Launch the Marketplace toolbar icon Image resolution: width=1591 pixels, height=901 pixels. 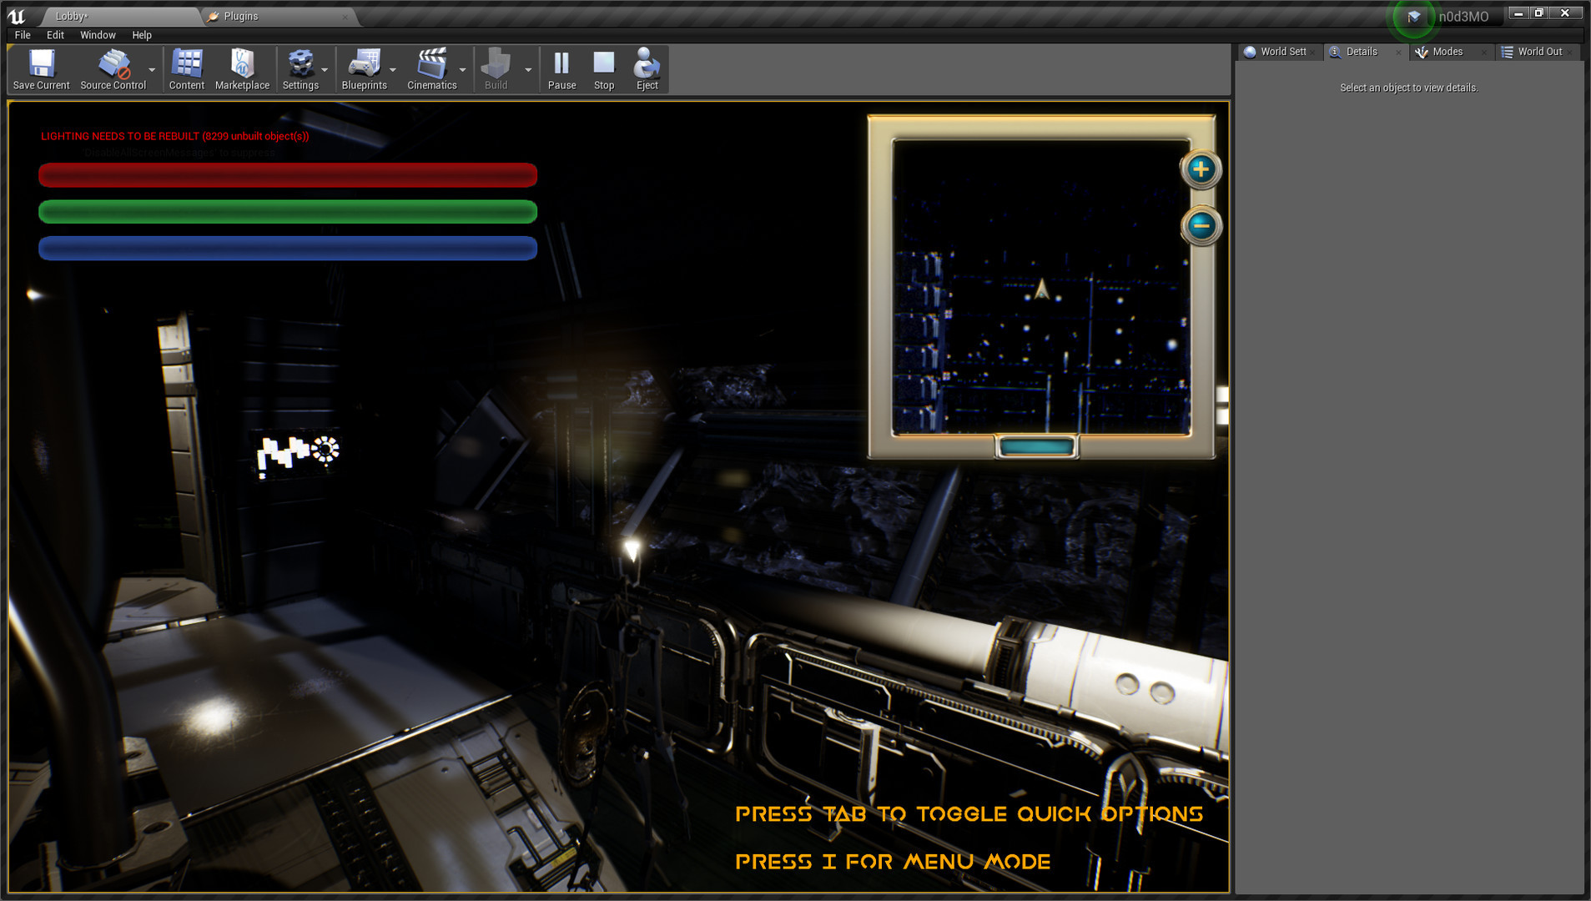click(242, 69)
